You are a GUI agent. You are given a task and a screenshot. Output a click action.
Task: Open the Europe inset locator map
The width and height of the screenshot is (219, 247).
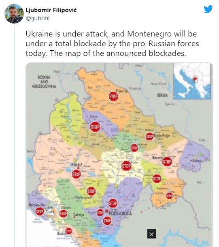(x=192, y=81)
